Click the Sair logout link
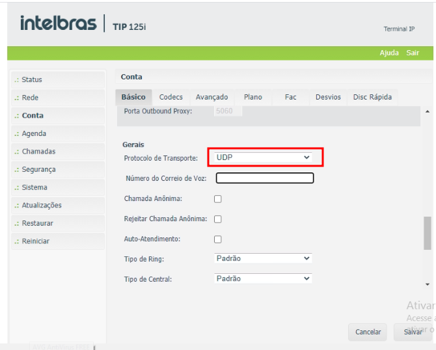The image size is (436, 350). pos(413,53)
